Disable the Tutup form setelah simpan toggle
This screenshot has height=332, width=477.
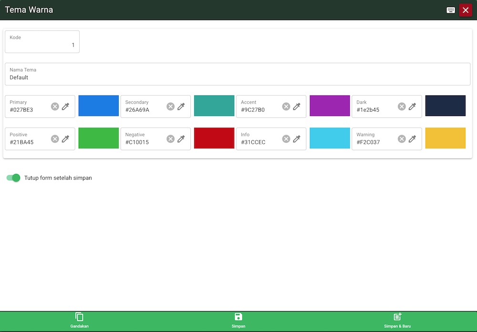click(13, 177)
